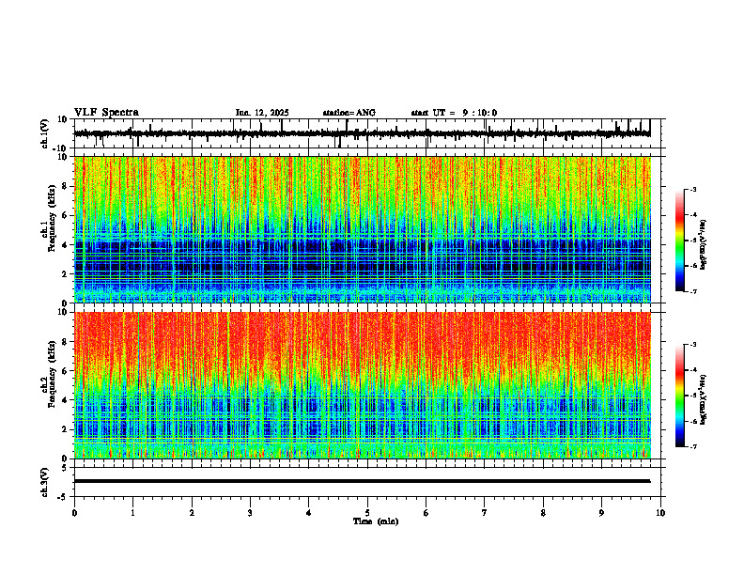Click the lower color scale bar beside ch.2
This screenshot has width=744, height=575.
click(x=680, y=396)
